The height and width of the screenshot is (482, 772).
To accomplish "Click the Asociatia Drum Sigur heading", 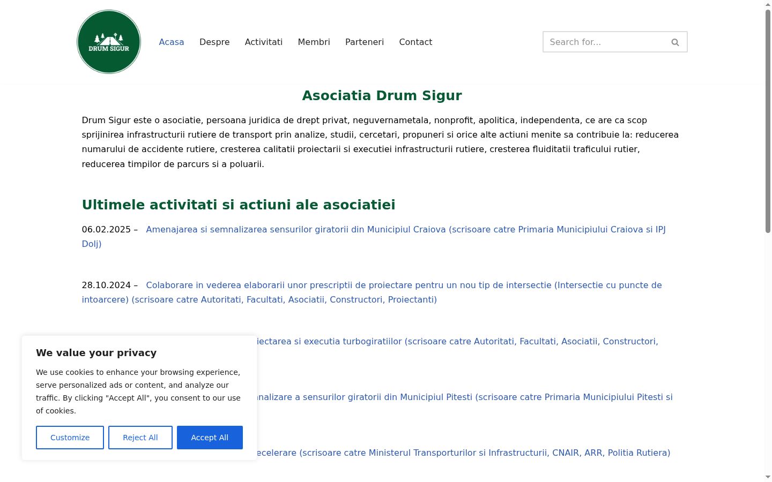I will click(382, 95).
